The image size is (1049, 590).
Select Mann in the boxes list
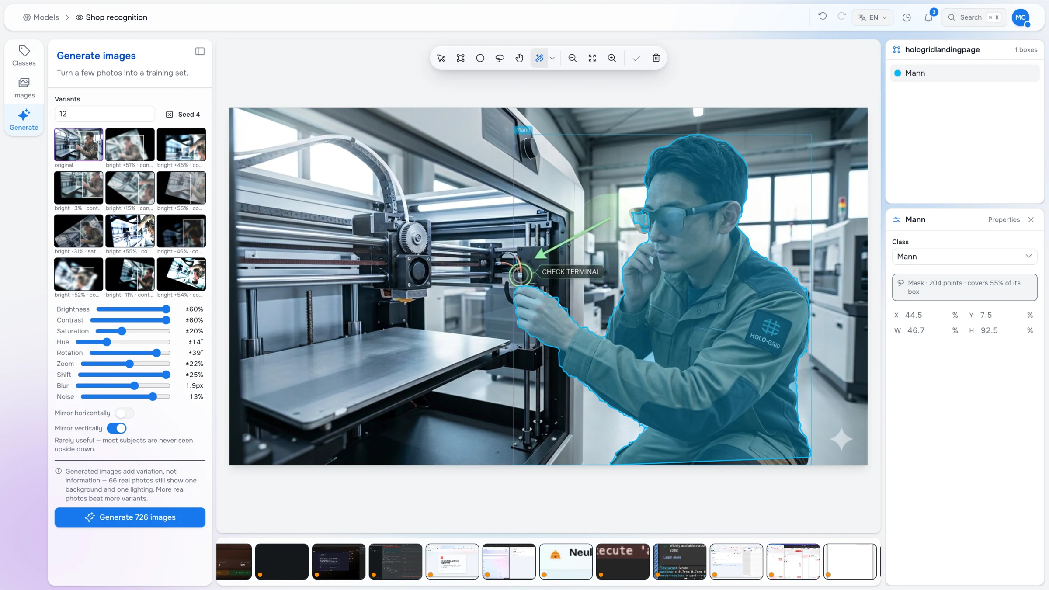click(x=964, y=73)
